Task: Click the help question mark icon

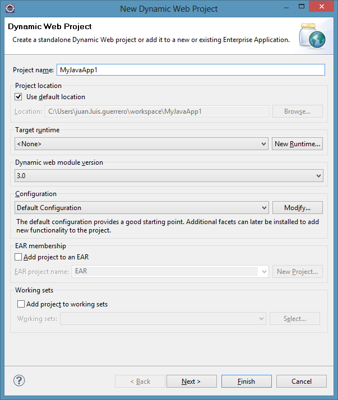Action: click(19, 381)
